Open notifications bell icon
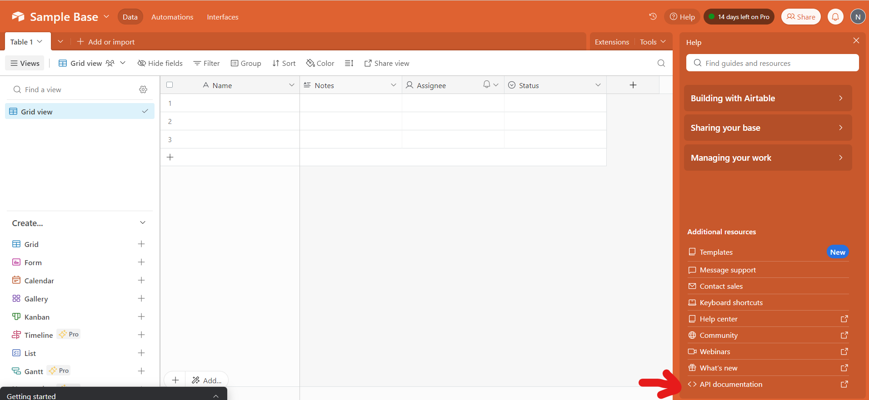 pos(835,17)
